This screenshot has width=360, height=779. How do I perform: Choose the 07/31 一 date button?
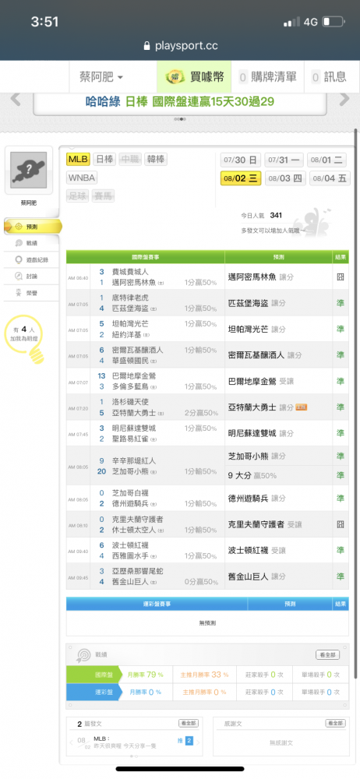coord(284,160)
